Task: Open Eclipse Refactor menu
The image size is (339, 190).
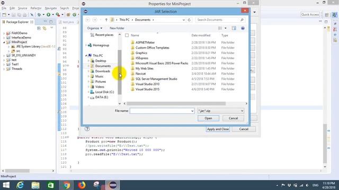Action: 36,8
